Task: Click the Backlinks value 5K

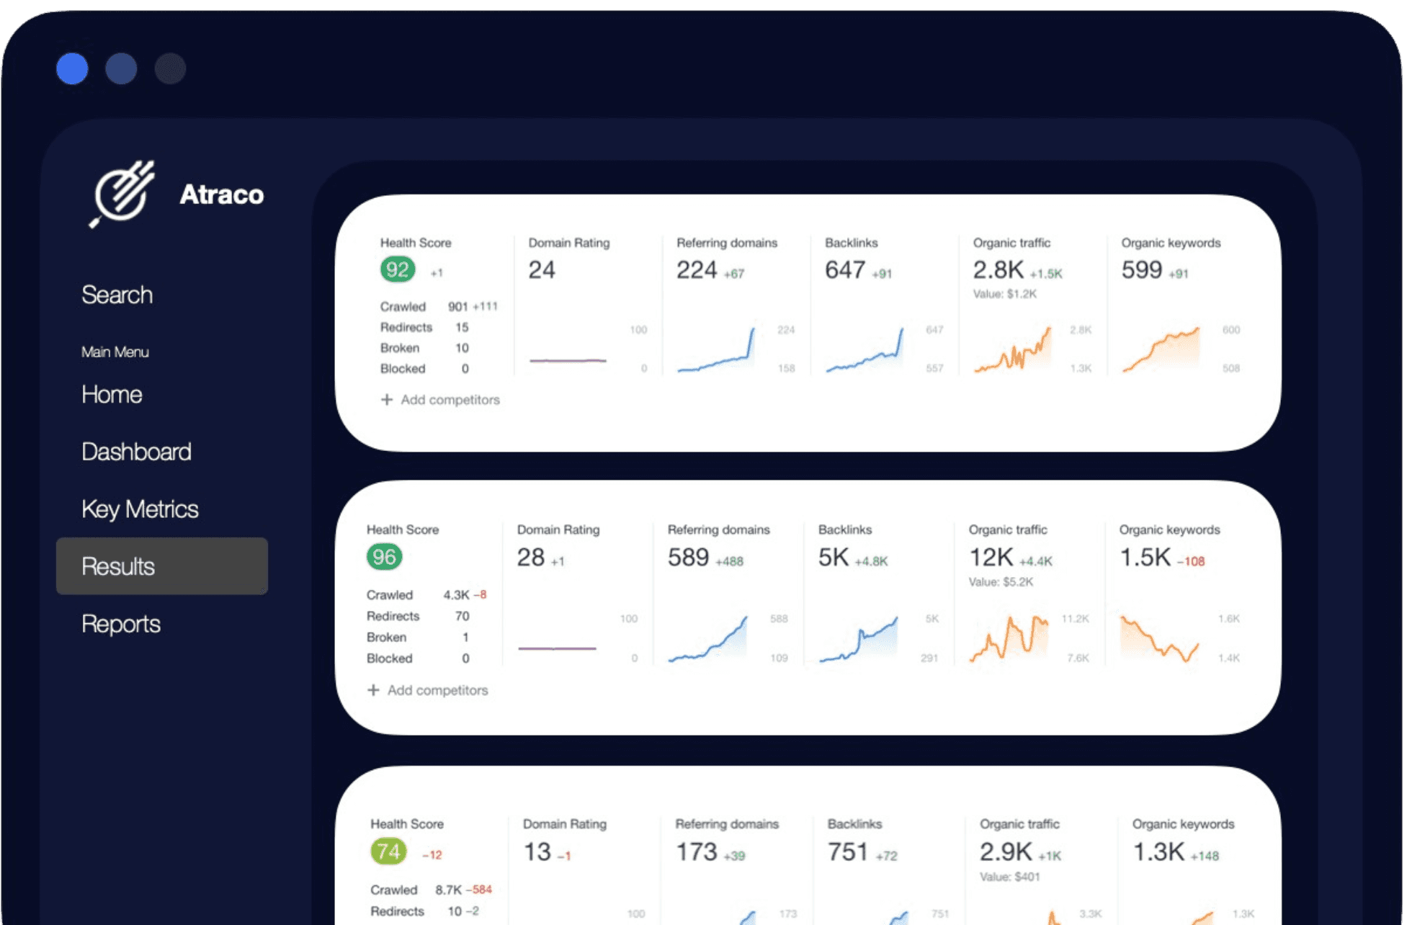Action: click(834, 558)
